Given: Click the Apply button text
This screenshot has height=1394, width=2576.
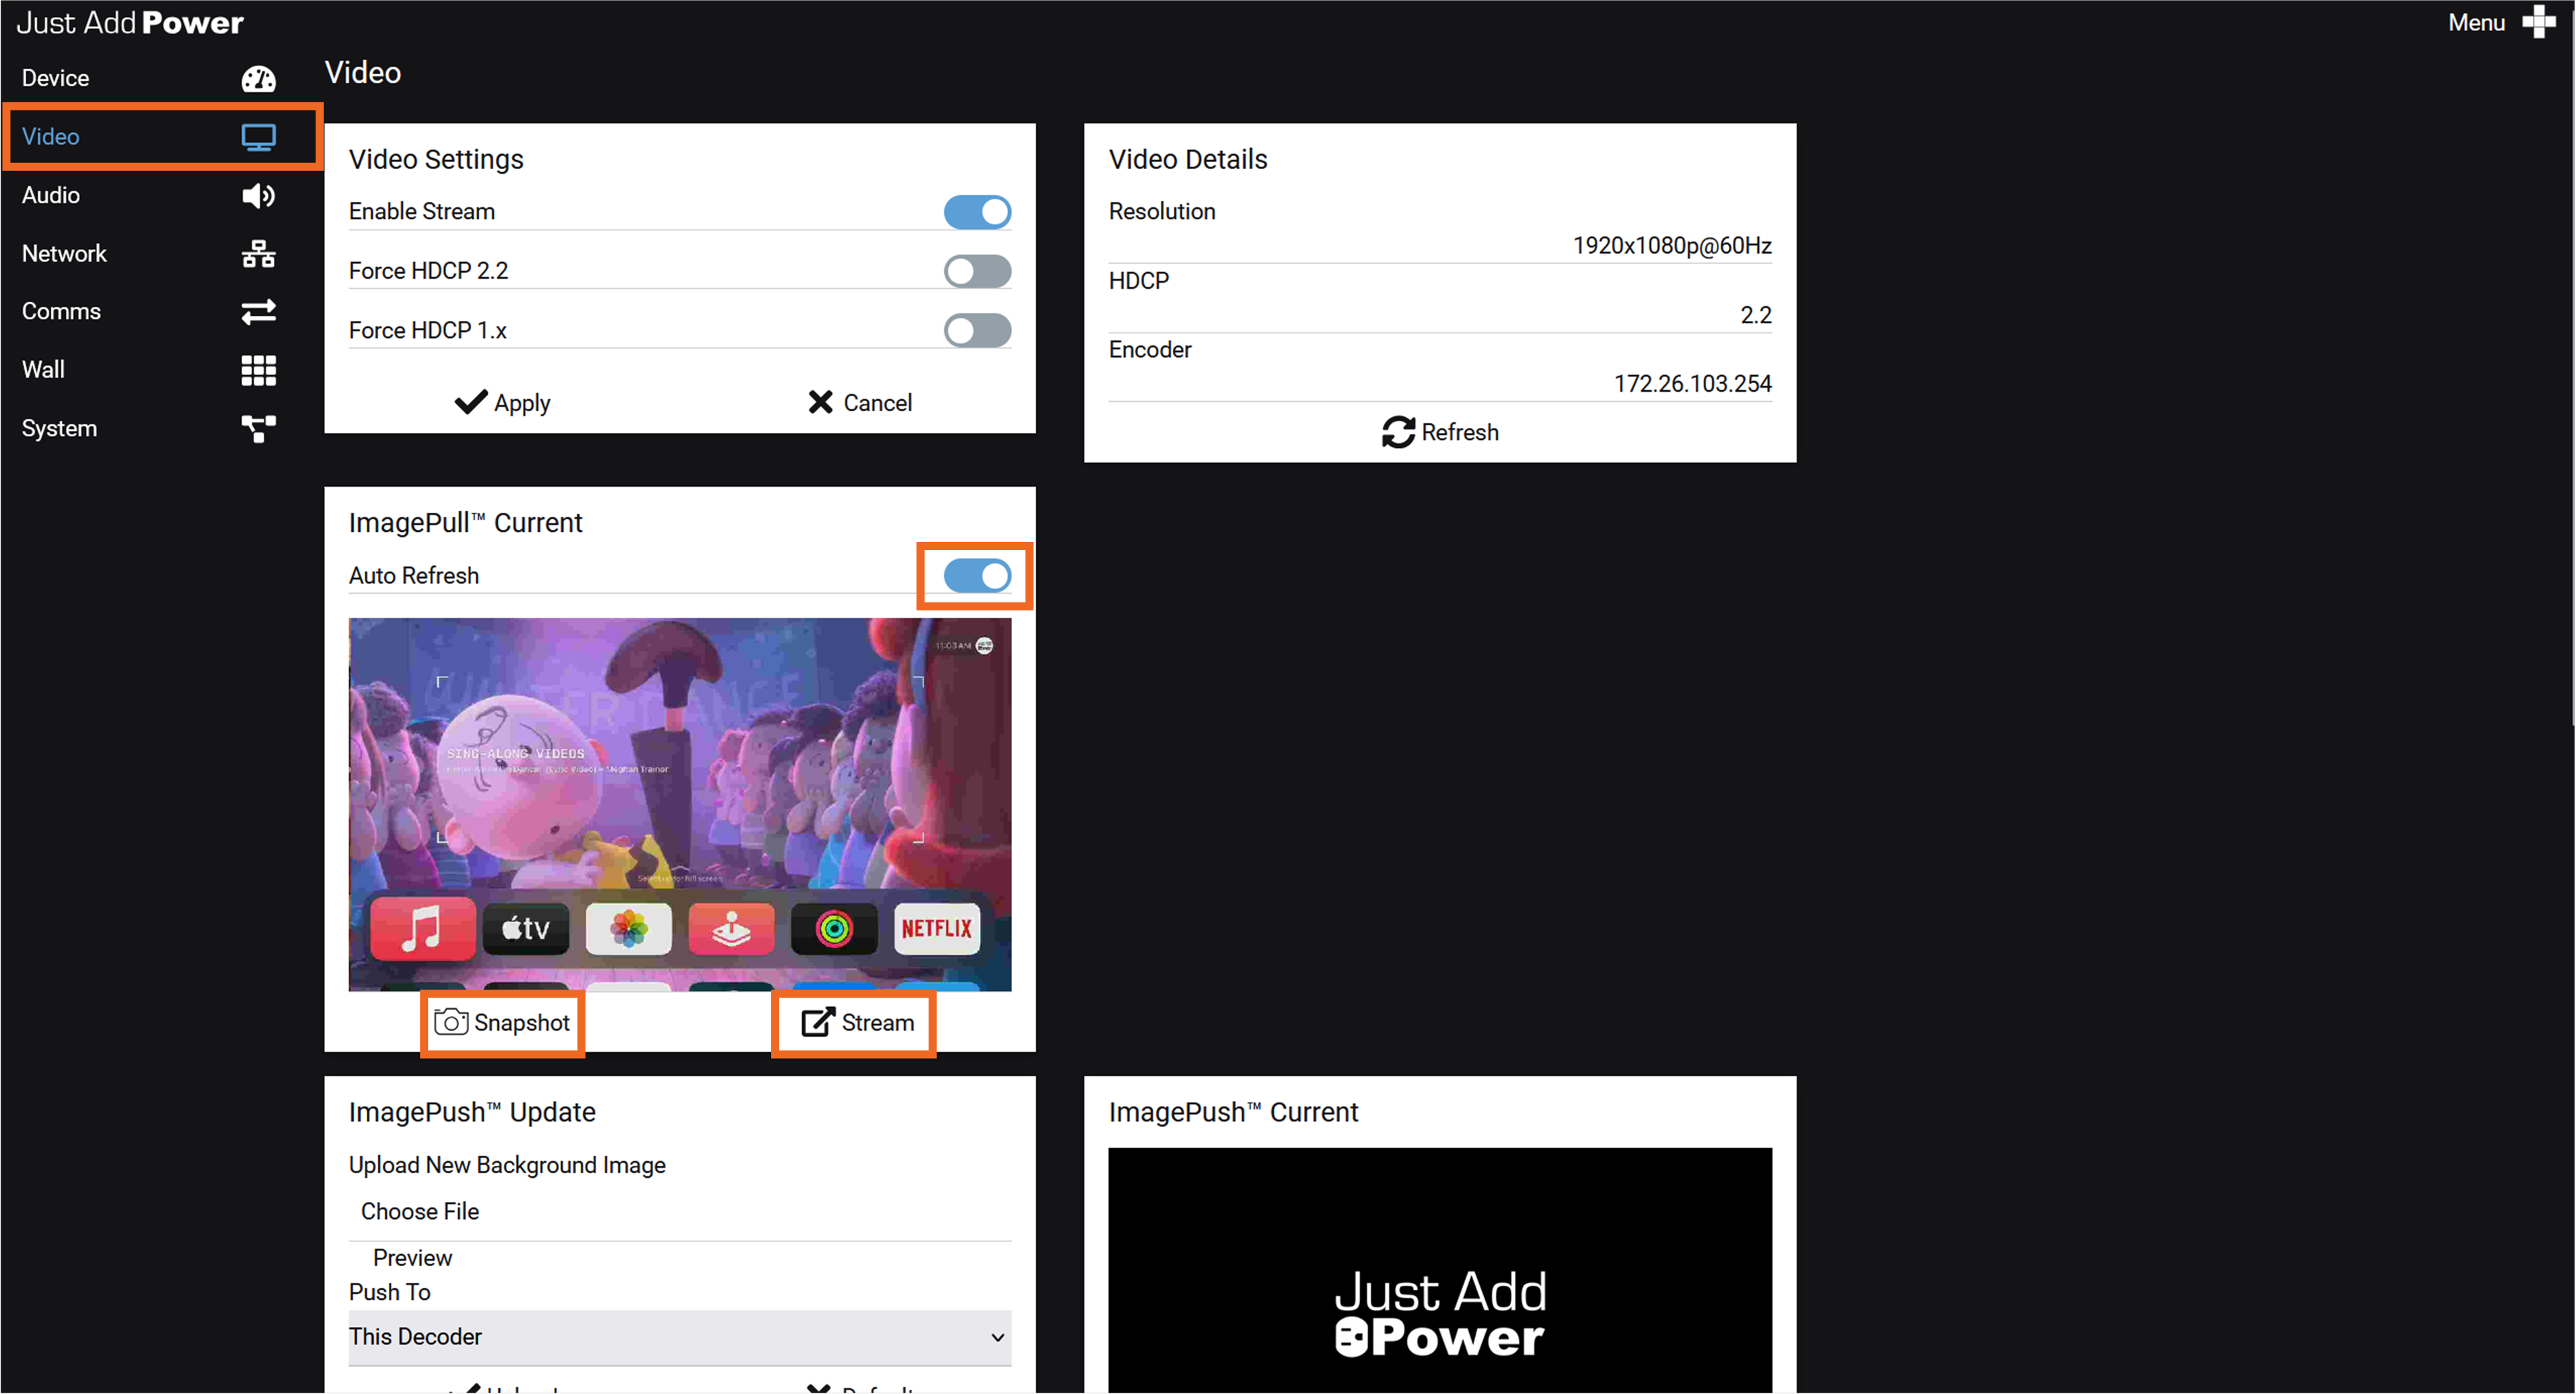Looking at the screenshot, I should [522, 403].
